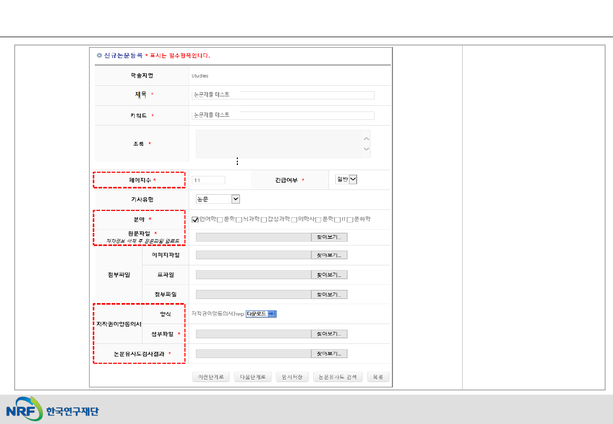Go to 이전단계로 previous step
This screenshot has height=424, width=613.
pyautogui.click(x=211, y=377)
